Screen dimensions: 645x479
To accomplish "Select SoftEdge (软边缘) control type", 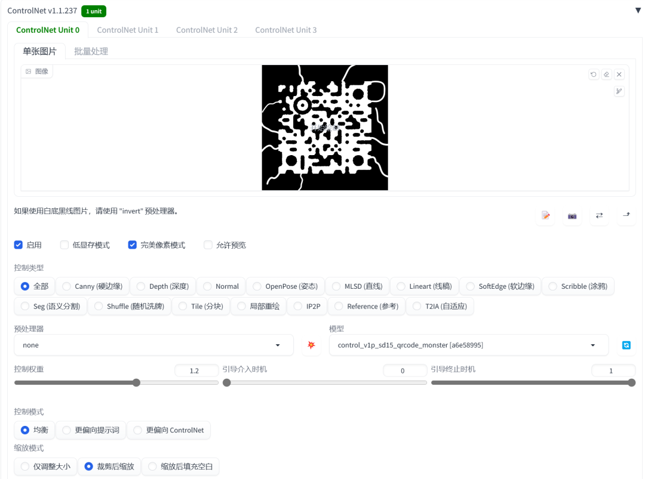I will click(x=500, y=286).
